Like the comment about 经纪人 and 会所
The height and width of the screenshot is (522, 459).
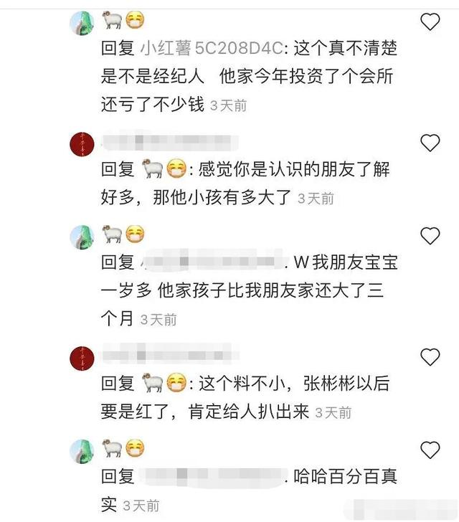[x=430, y=22]
